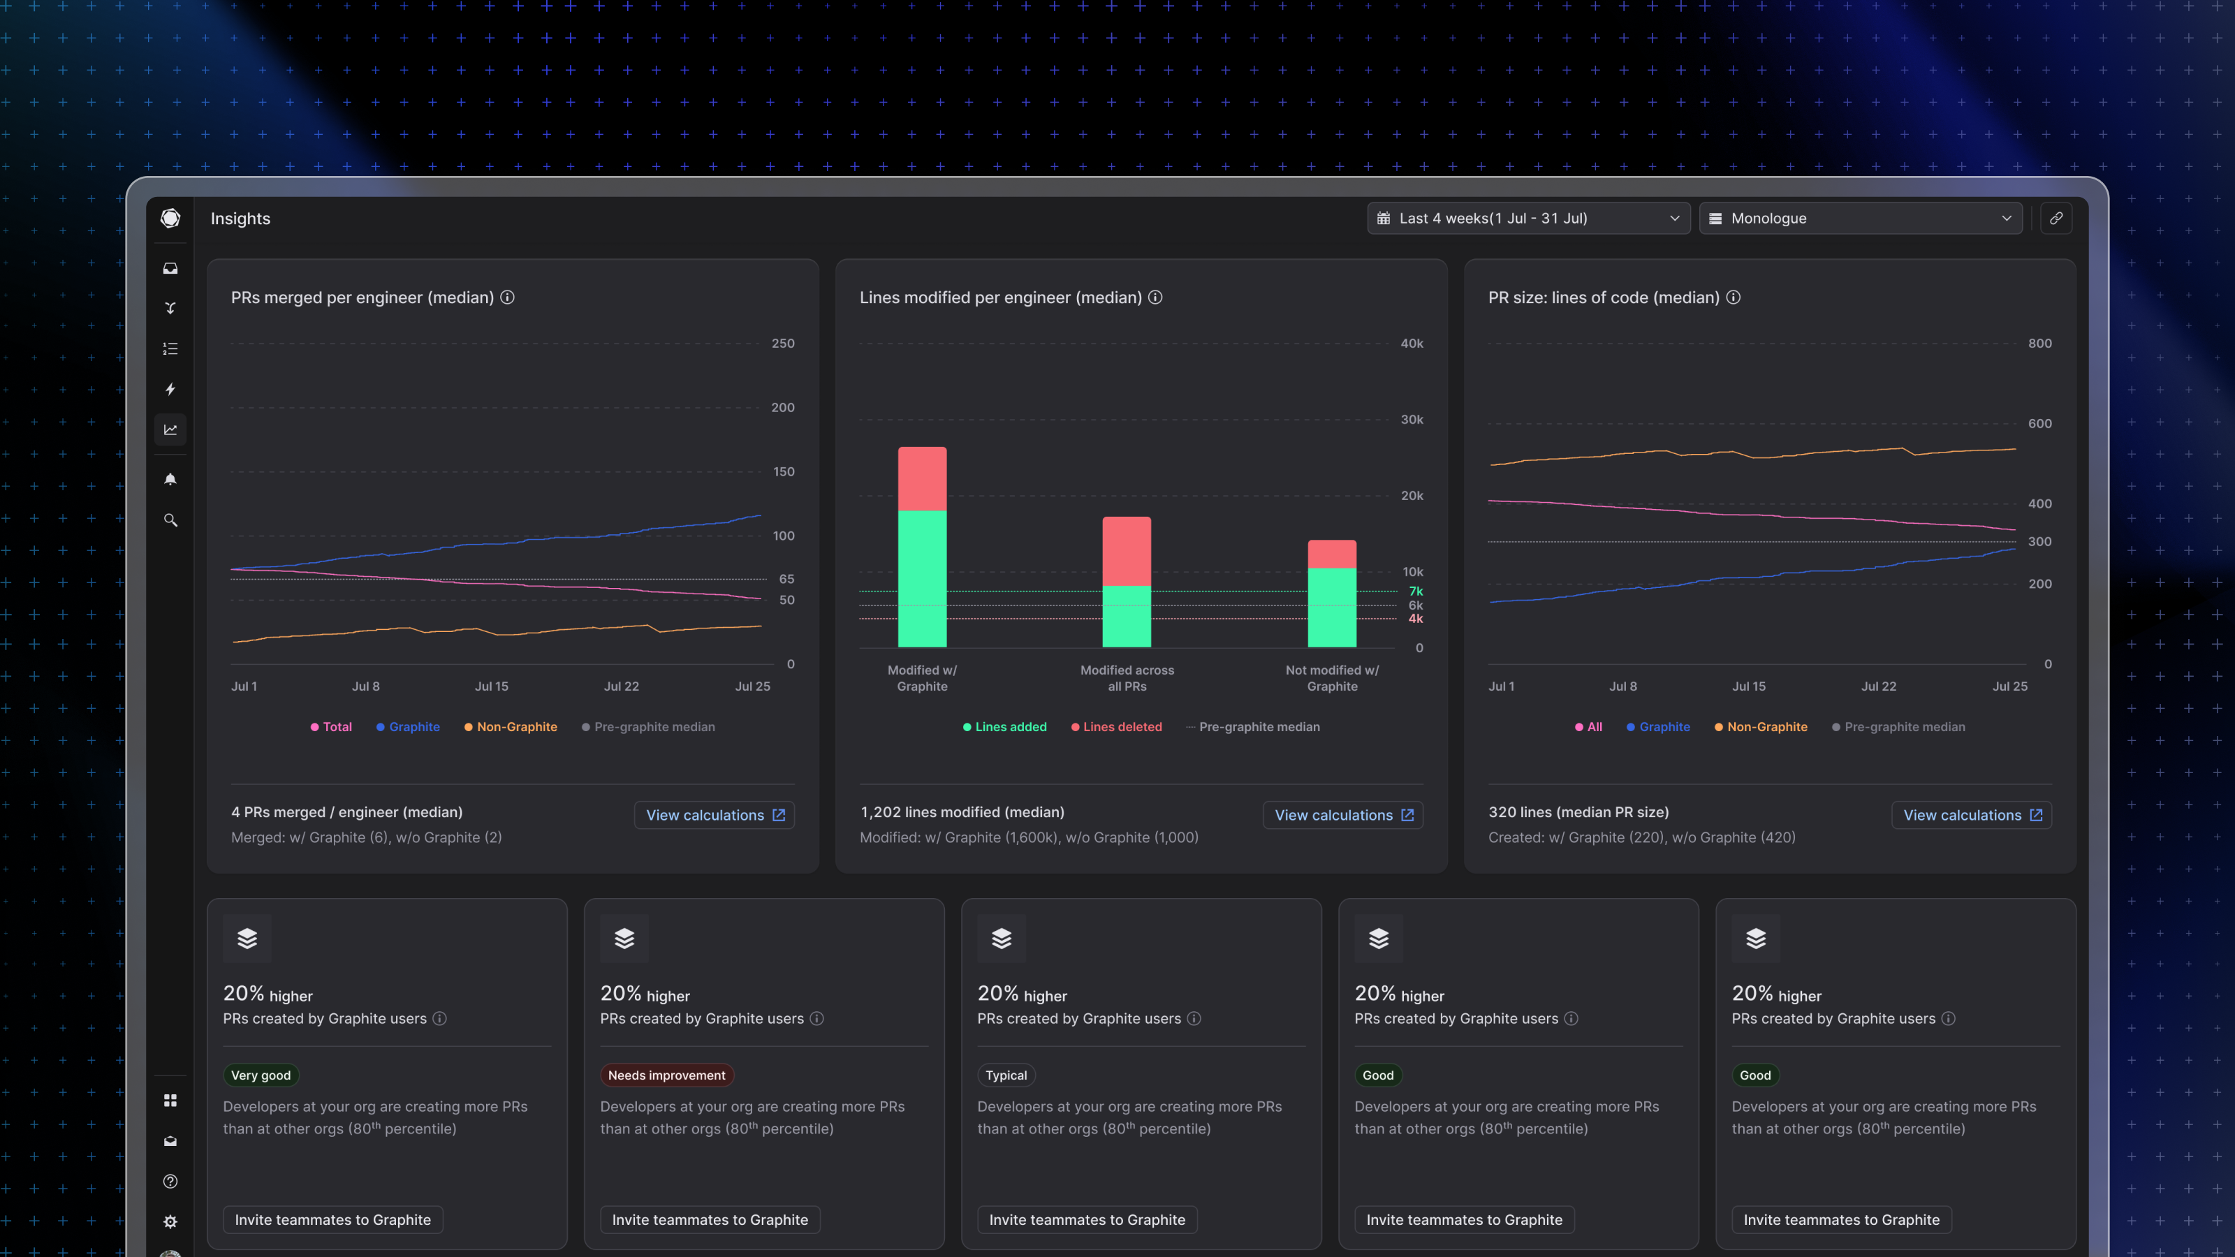Click View calculations for Lines modified
This screenshot has width=2235, height=1257.
click(1343, 814)
